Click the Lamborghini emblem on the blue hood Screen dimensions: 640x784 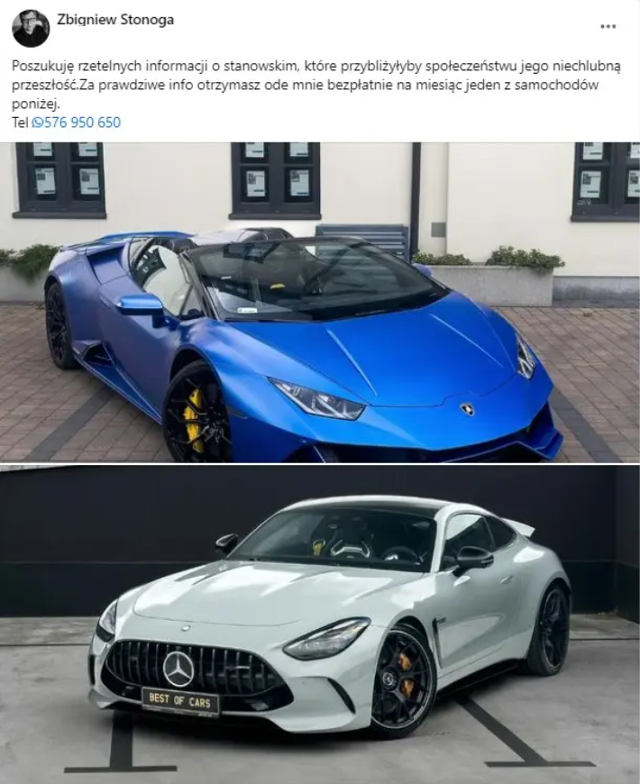(x=468, y=408)
